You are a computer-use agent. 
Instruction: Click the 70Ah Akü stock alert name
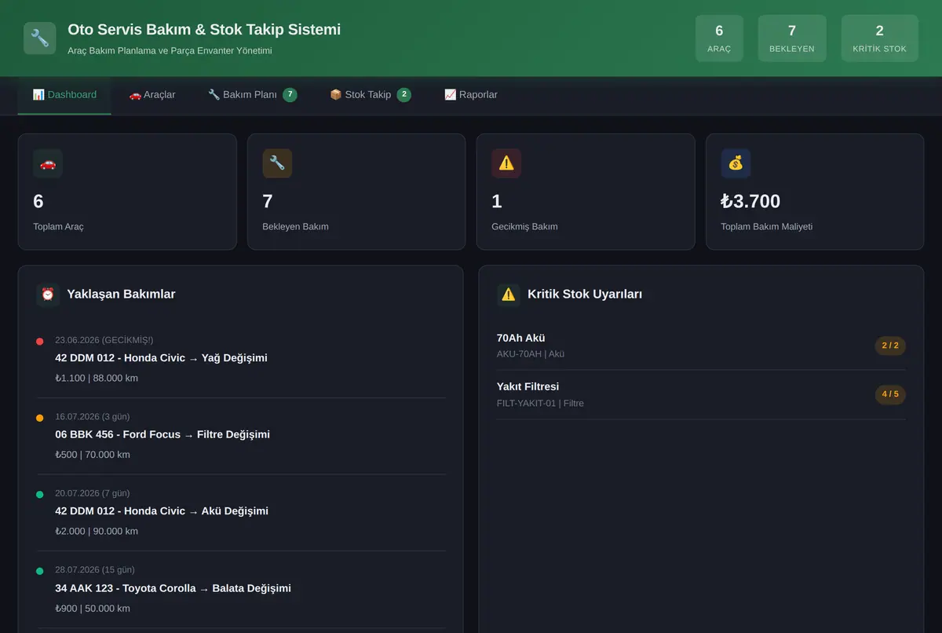(x=520, y=338)
